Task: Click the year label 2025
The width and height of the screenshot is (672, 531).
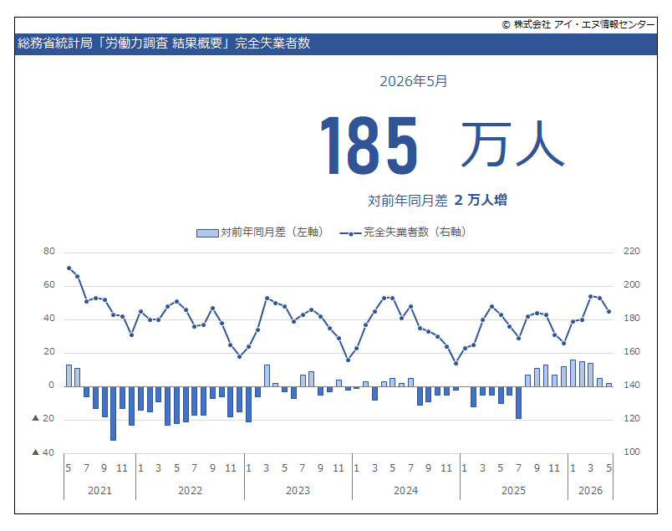Action: 513,491
